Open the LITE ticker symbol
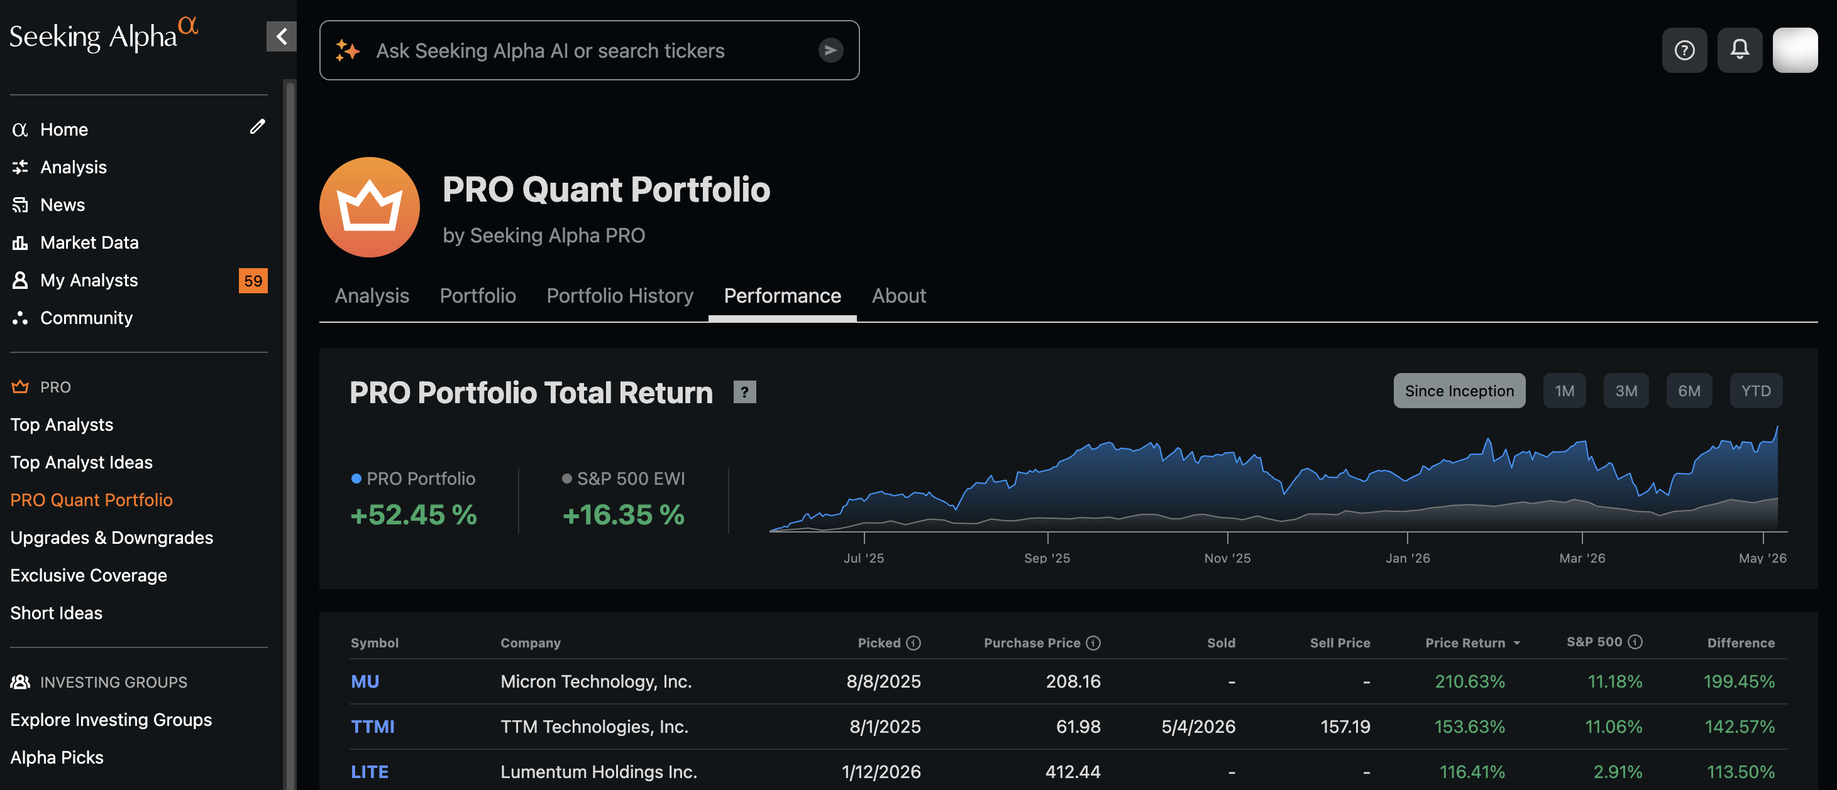Image resolution: width=1837 pixels, height=790 pixels. coord(370,772)
